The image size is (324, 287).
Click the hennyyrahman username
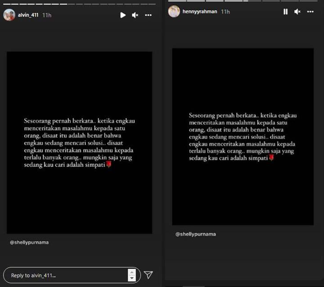pyautogui.click(x=200, y=11)
